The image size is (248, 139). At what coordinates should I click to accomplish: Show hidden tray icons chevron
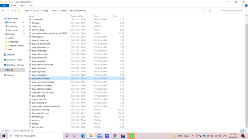(193, 136)
